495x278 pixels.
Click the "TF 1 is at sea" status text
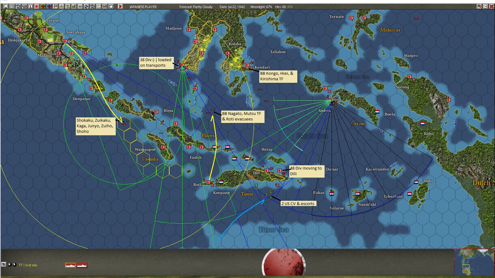click(x=28, y=265)
